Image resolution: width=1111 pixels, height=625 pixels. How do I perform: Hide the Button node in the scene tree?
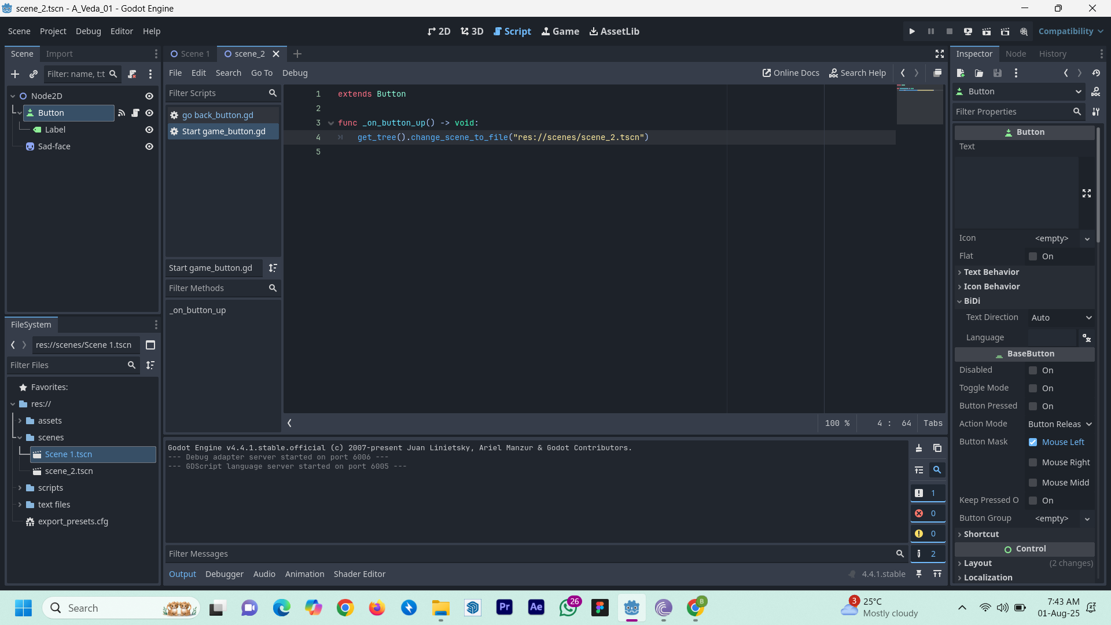[x=149, y=113]
